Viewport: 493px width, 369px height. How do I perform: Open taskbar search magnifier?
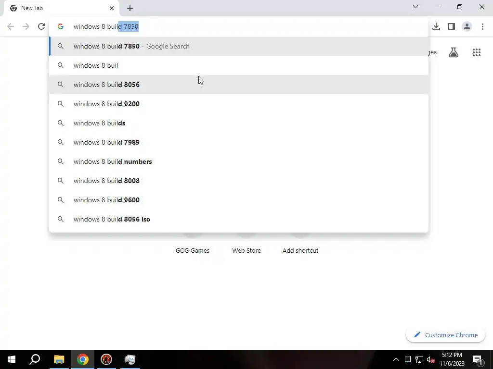point(35,359)
